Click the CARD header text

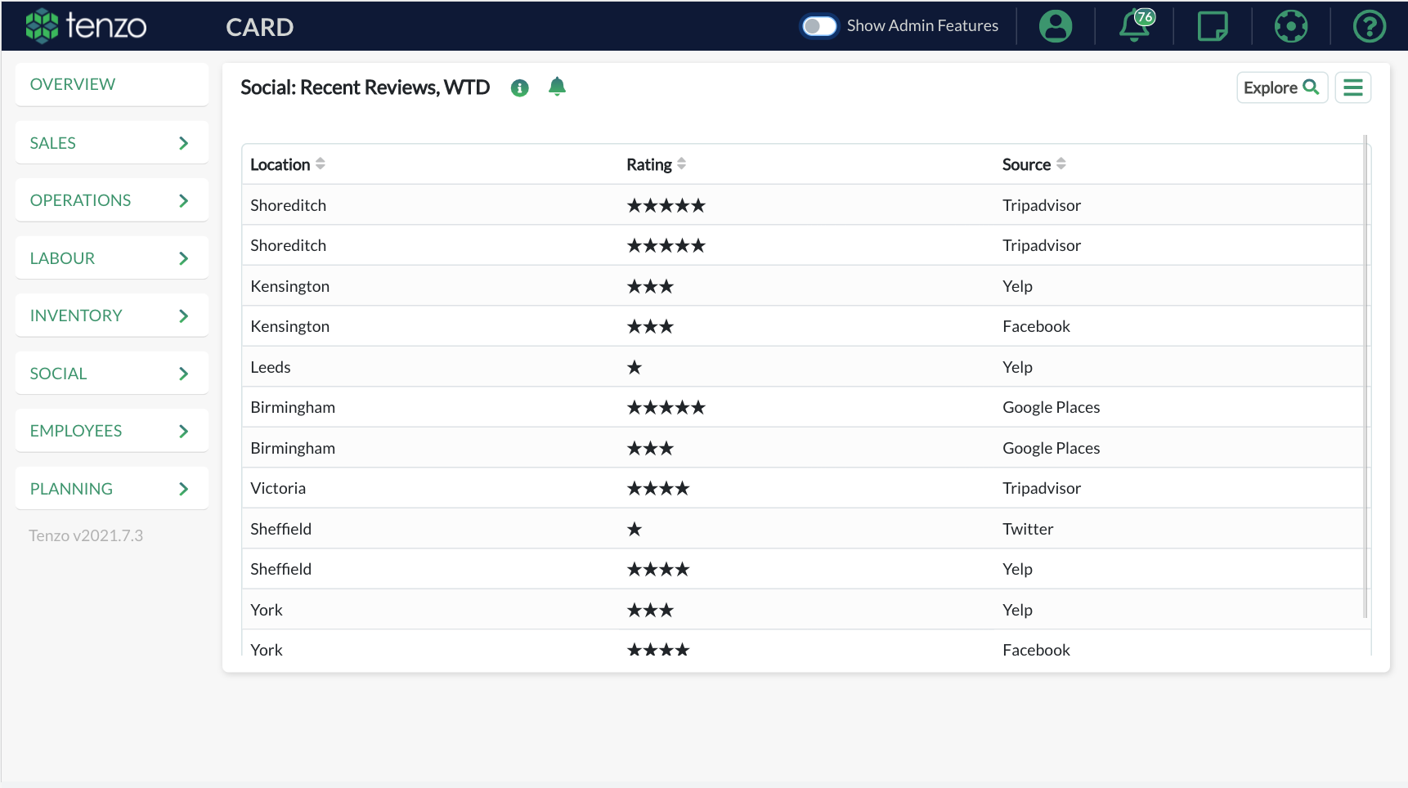[259, 27]
